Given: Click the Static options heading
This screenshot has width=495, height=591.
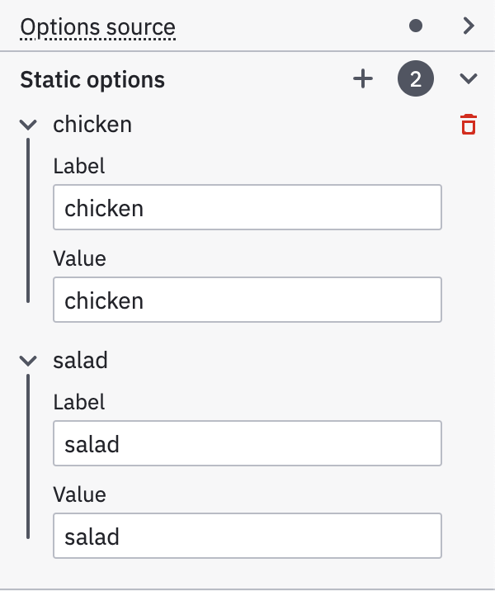Looking at the screenshot, I should [92, 80].
